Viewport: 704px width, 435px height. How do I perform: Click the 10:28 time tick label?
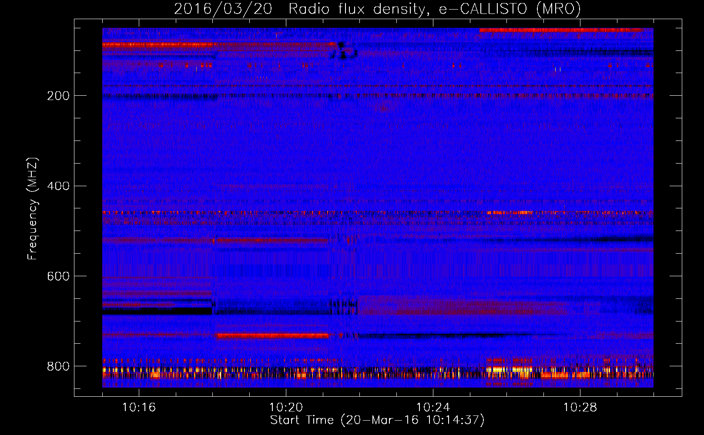click(580, 408)
